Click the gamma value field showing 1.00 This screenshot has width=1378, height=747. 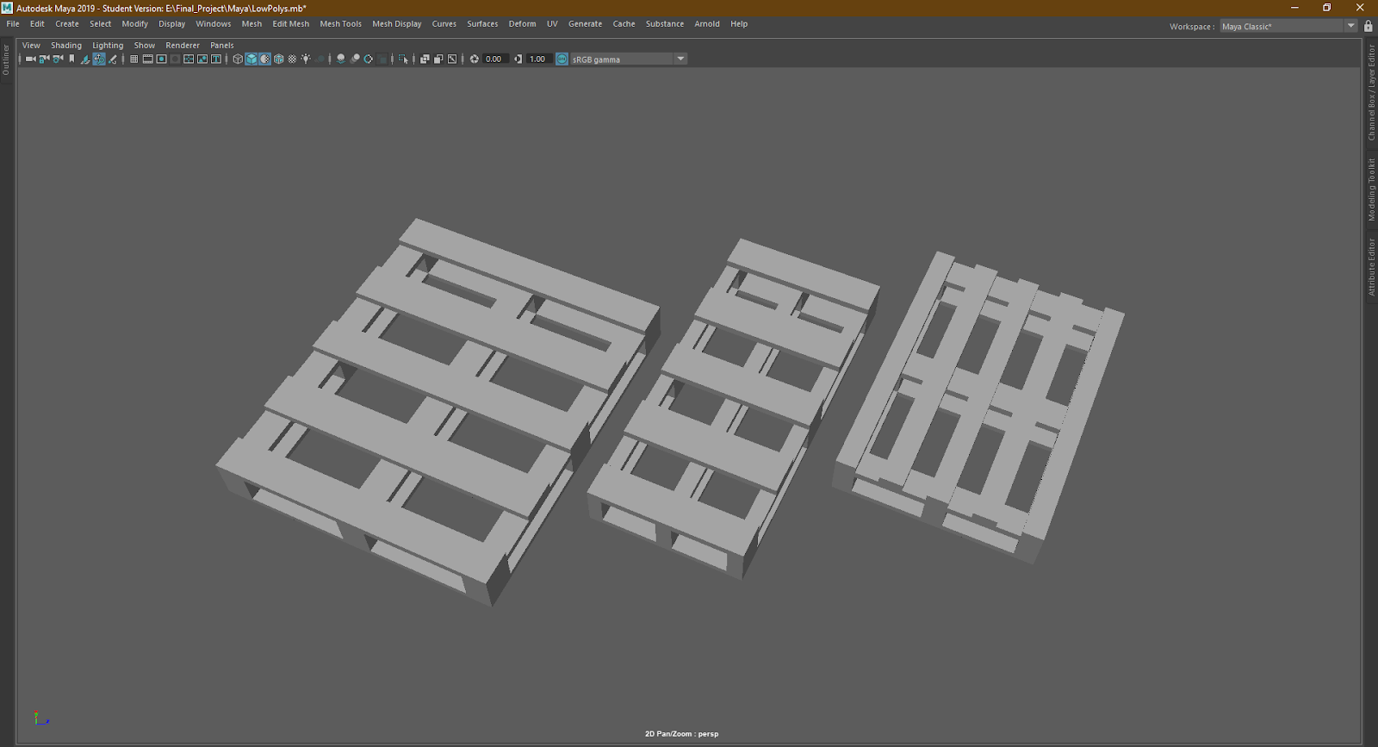(539, 59)
